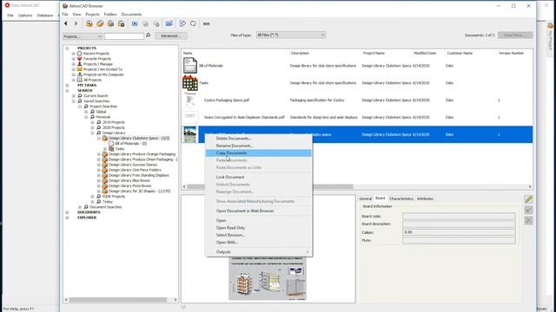The image size is (556, 312).
Task: Click the tree view icon in toolbar
Action: [182, 23]
